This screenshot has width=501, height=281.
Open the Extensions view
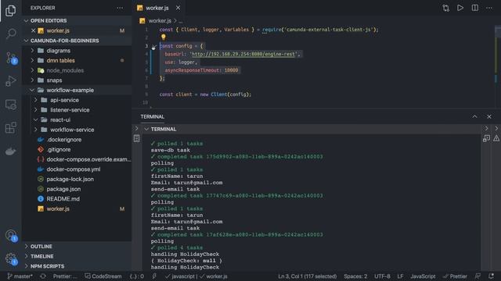(x=10, y=128)
